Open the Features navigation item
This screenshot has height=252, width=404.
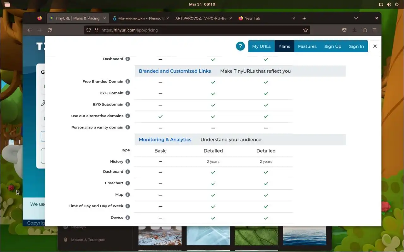[x=307, y=46]
